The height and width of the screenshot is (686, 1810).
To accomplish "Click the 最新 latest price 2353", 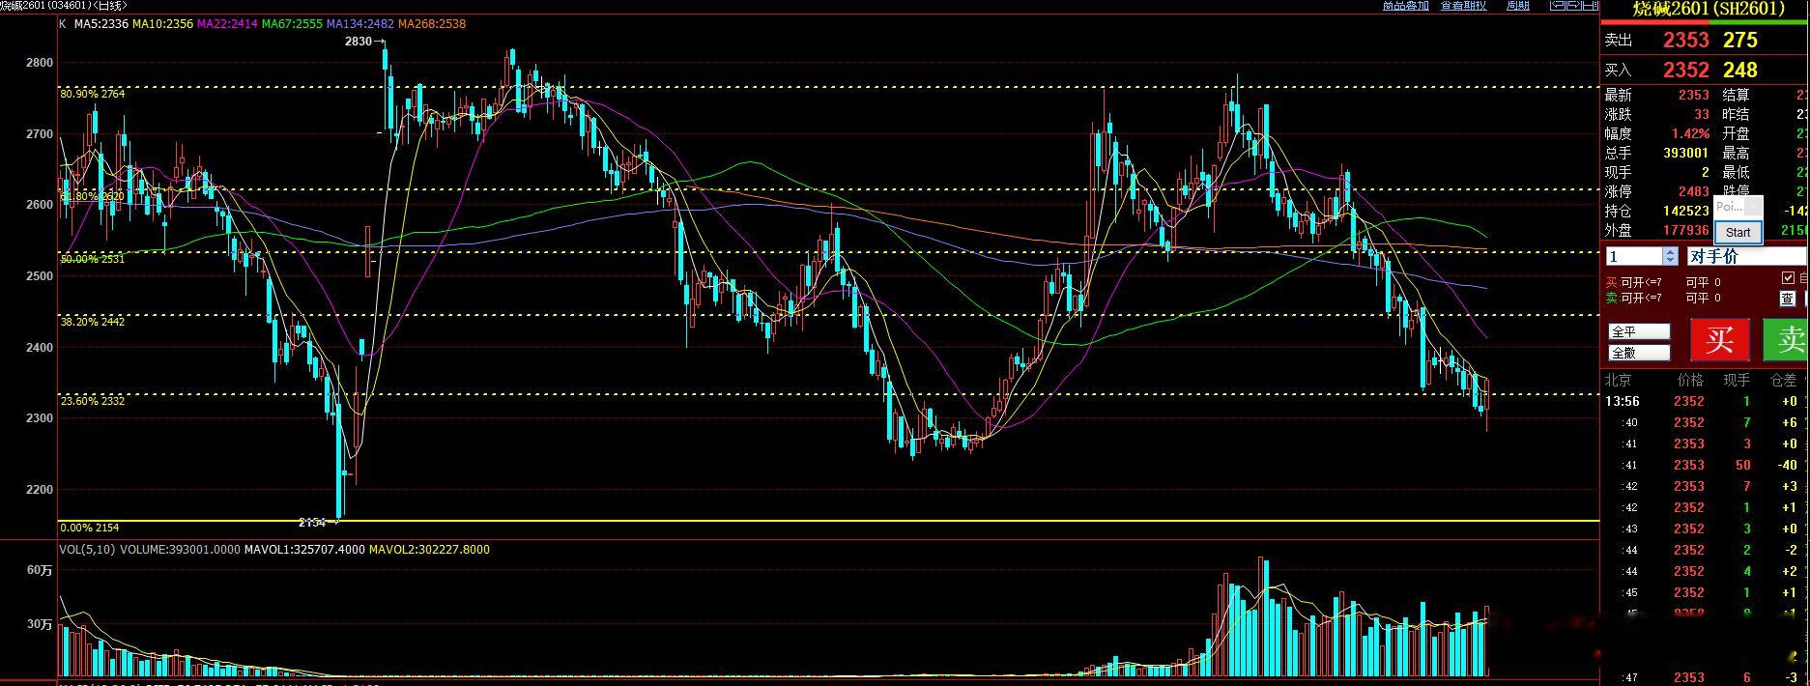I will point(1693,95).
